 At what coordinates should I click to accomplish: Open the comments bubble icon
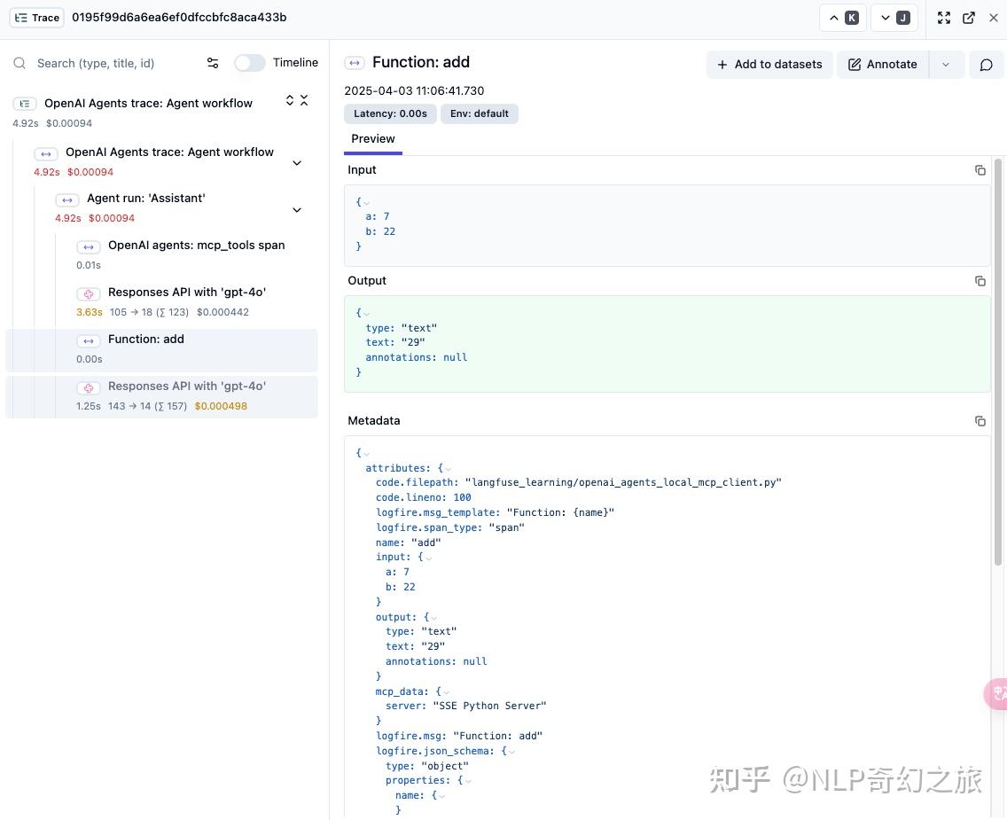point(986,64)
